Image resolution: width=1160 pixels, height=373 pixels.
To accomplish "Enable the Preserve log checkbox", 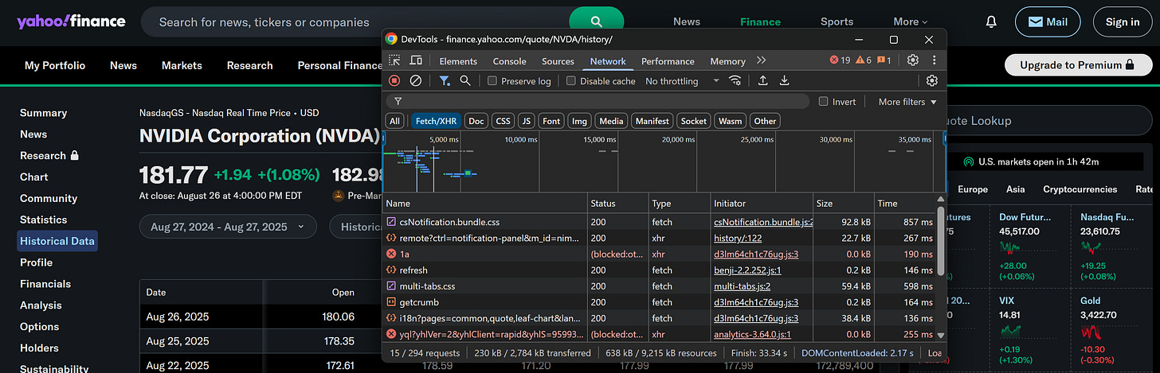I will [492, 80].
